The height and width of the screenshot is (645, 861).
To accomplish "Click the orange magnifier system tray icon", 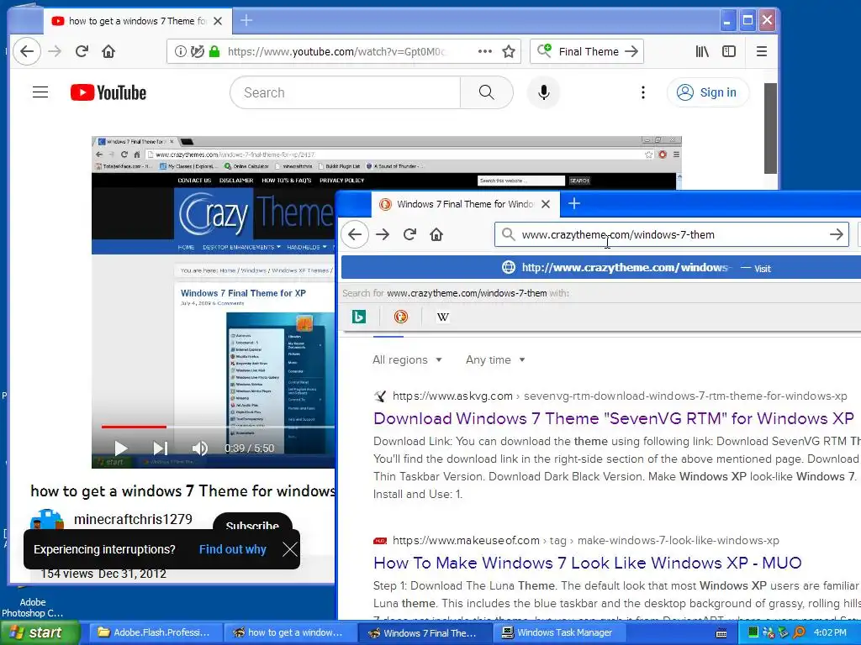I will tap(799, 632).
